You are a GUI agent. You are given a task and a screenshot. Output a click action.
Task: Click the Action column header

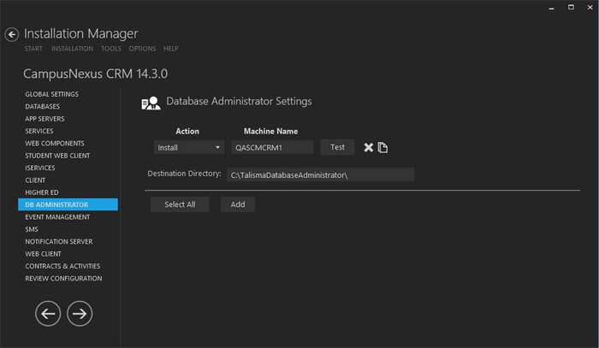point(187,132)
